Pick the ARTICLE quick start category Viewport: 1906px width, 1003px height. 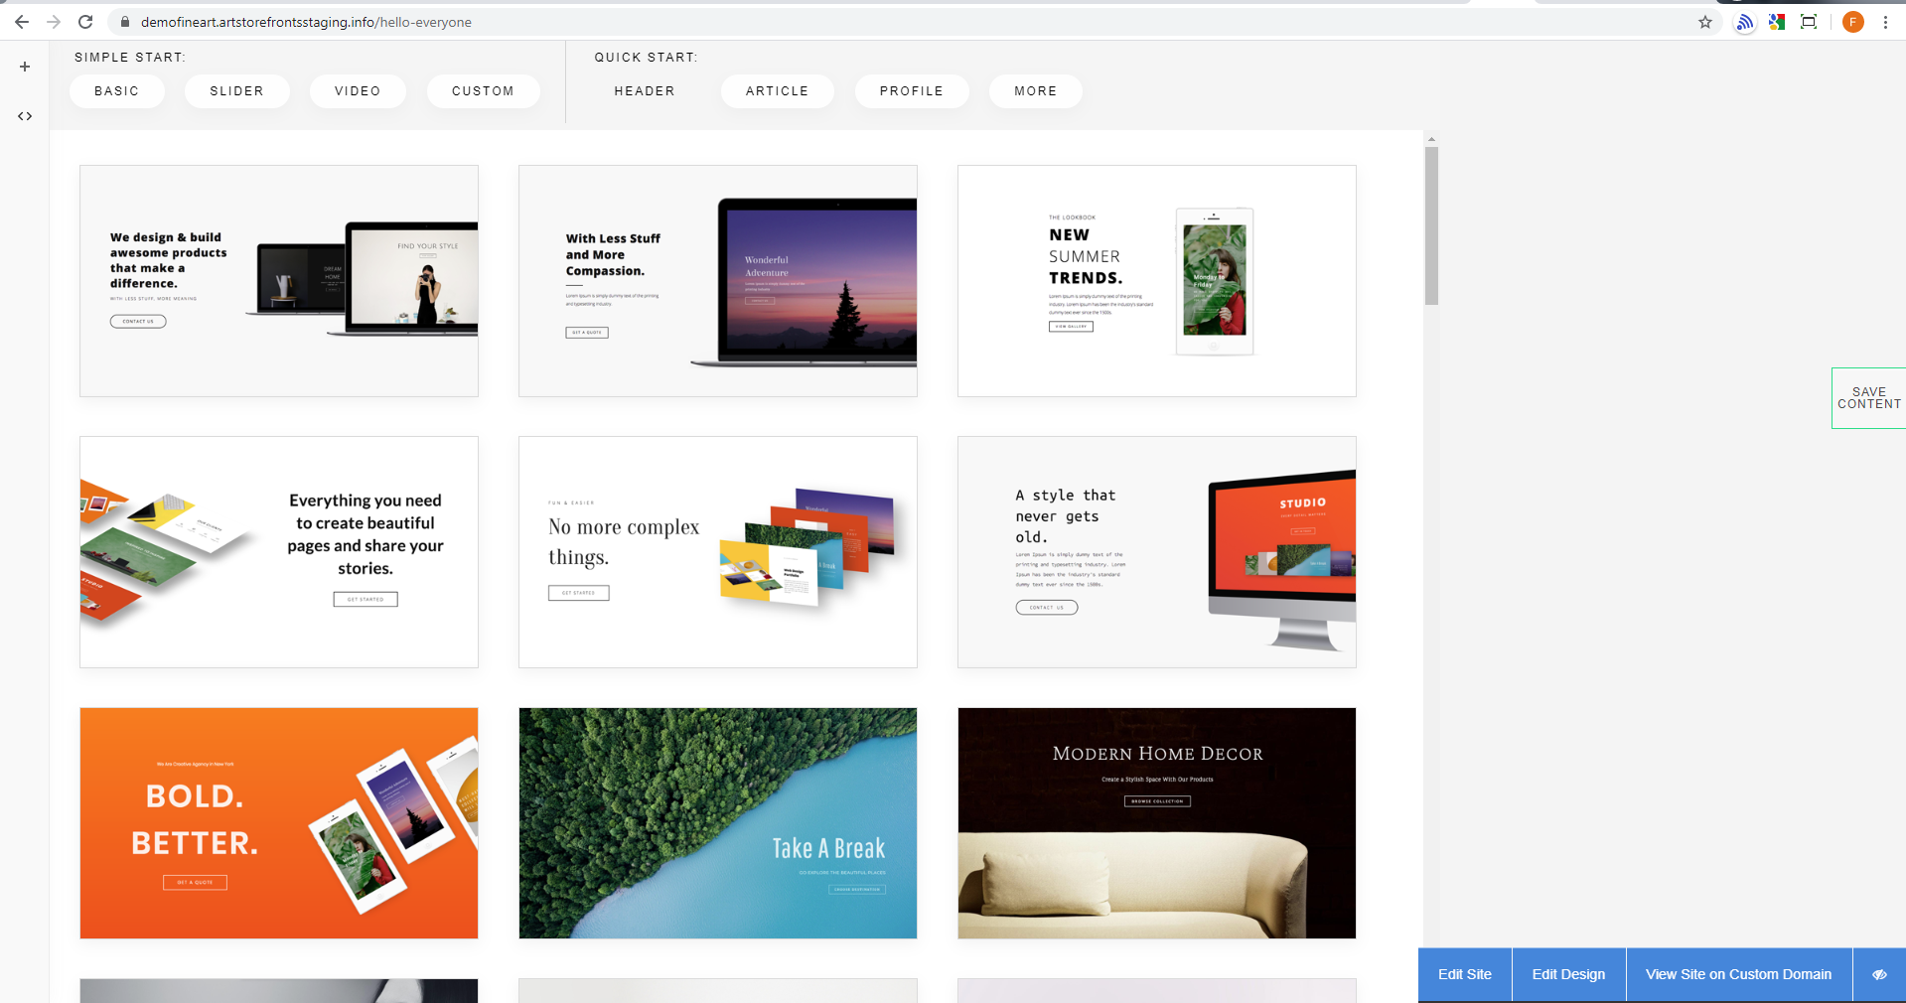pos(777,91)
